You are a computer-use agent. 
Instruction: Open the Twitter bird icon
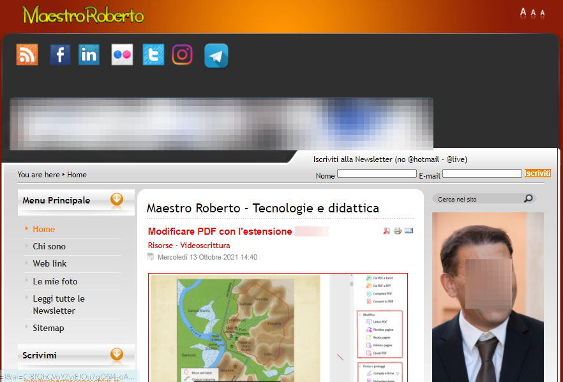[x=153, y=55]
